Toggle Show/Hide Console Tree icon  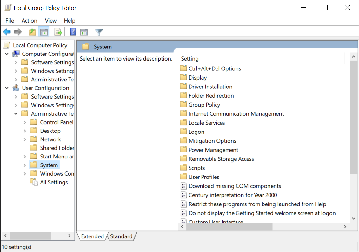[x=44, y=32]
